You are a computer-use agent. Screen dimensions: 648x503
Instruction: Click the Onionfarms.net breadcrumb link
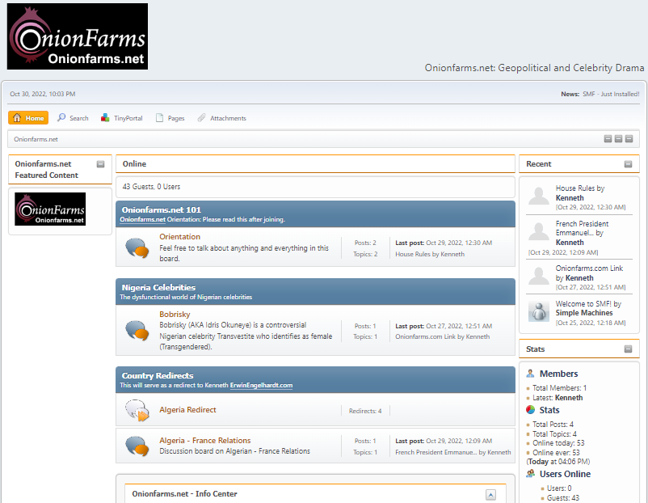coord(36,139)
